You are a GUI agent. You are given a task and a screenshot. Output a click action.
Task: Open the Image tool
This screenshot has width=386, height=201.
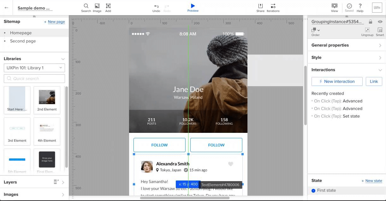click(x=97, y=8)
